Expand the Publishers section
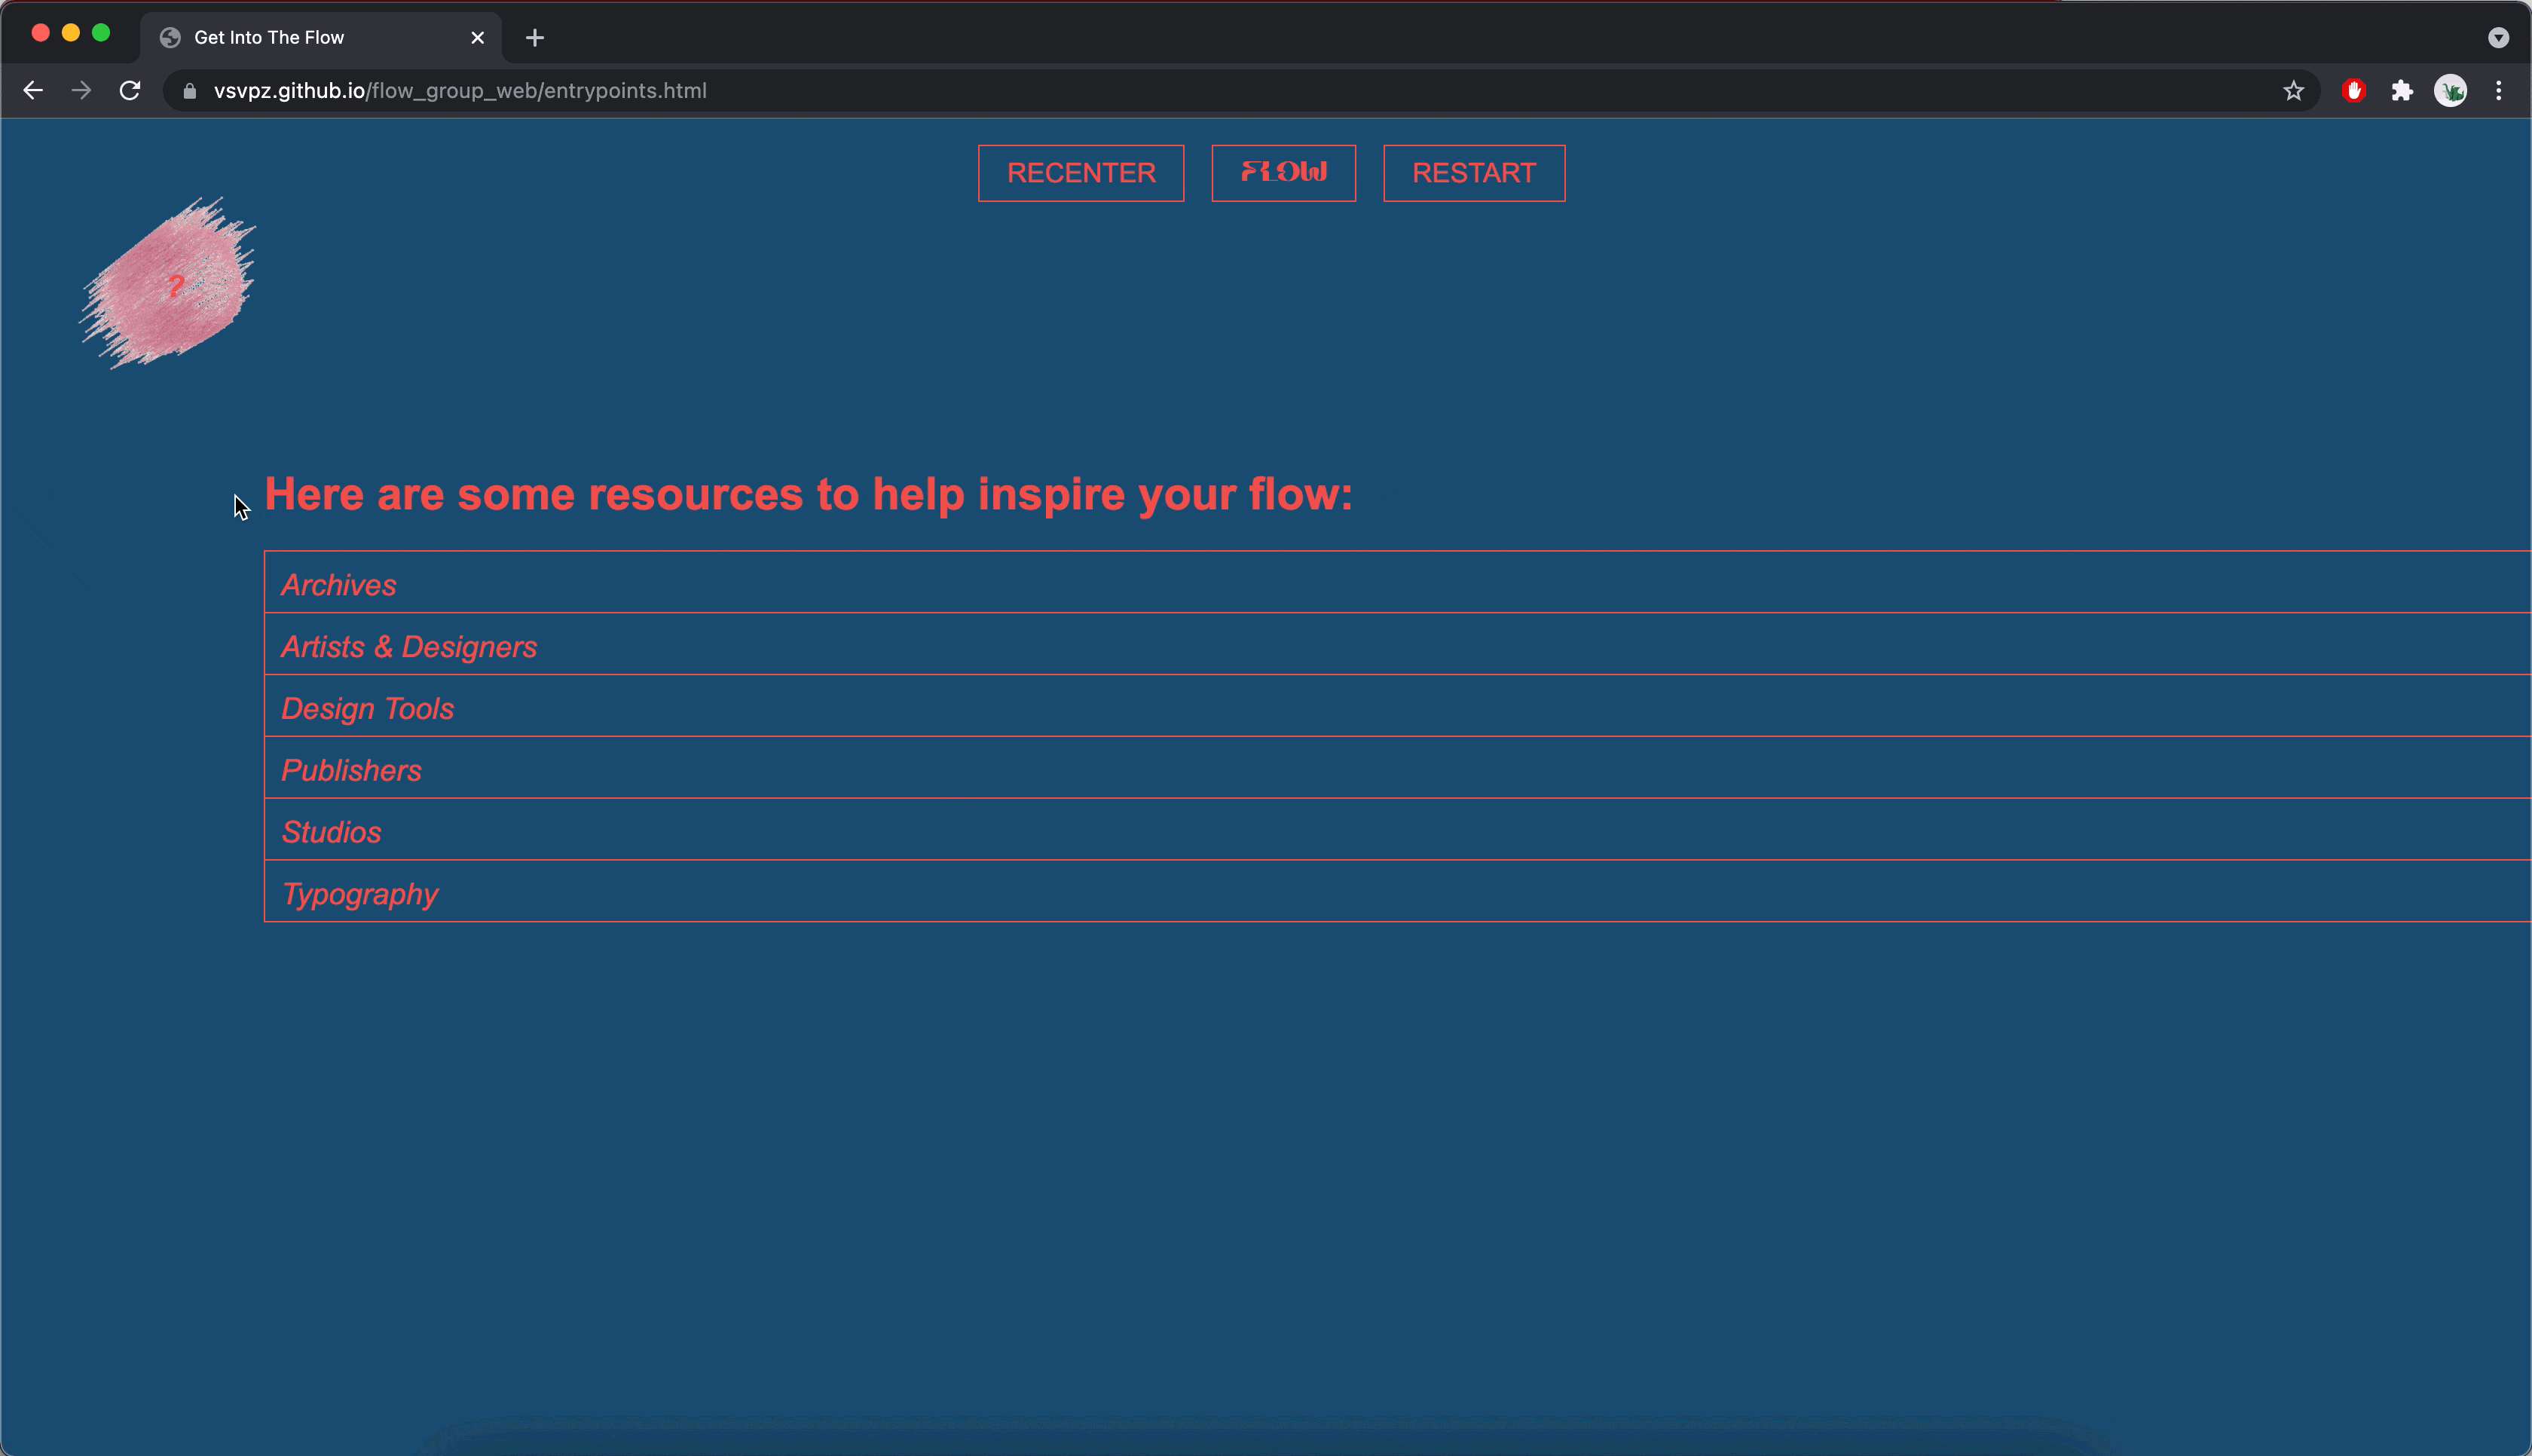Image resolution: width=2532 pixels, height=1456 pixels. coord(1397,769)
